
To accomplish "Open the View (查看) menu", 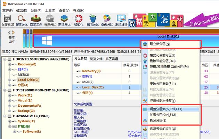I will [x=64, y=10].
